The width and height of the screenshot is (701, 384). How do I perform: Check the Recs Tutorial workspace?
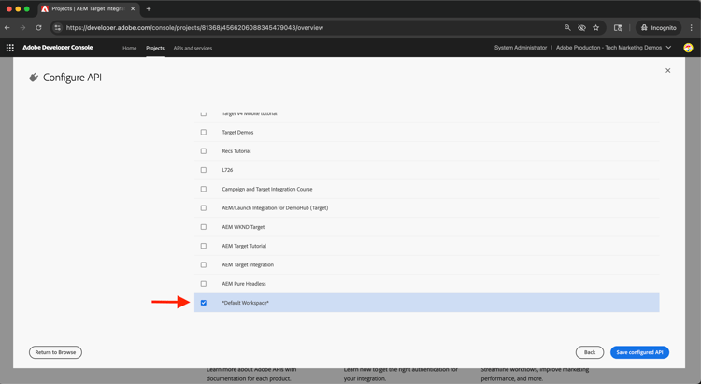[x=204, y=151]
